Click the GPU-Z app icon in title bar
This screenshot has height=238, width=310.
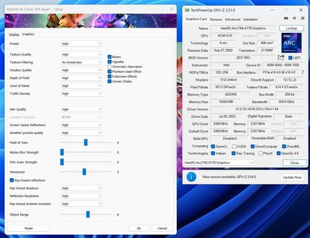(187, 10)
